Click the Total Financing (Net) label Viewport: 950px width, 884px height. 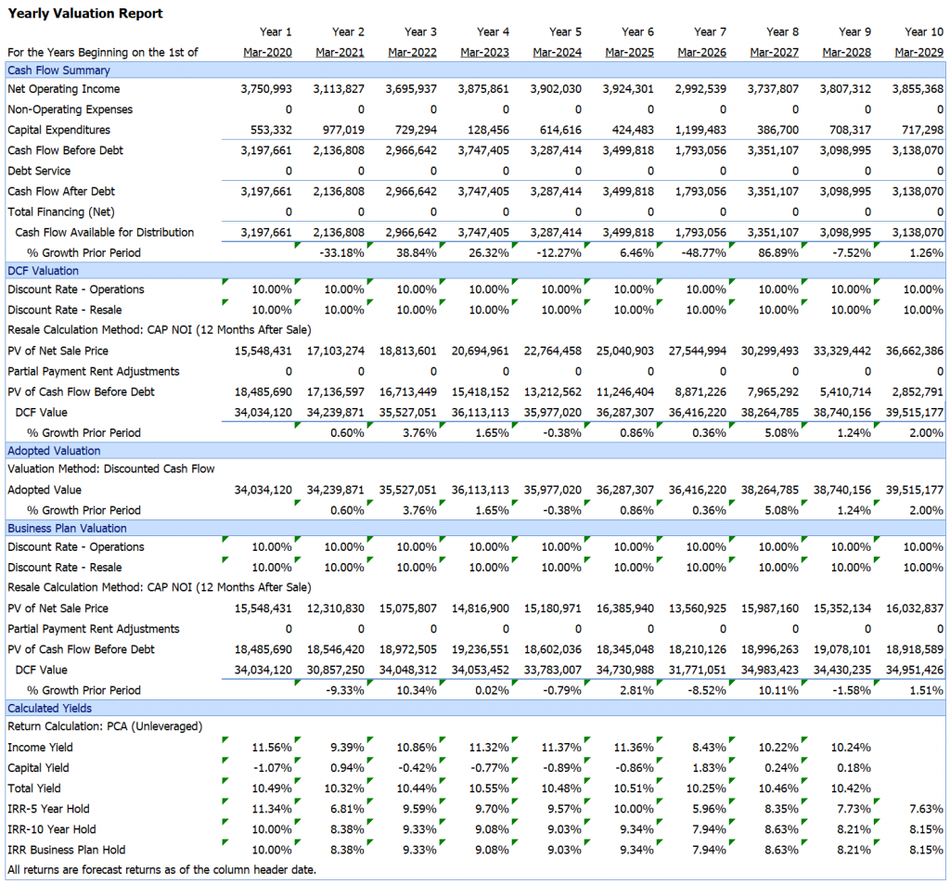pos(61,212)
